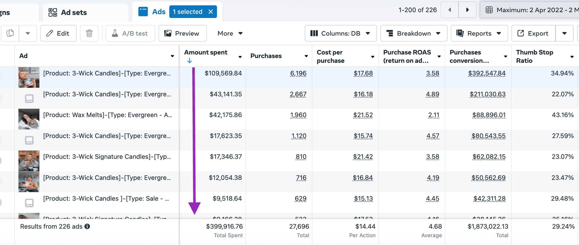This screenshot has width=579, height=245.
Task: Expand the Breakdown dropdown
Action: point(414,33)
